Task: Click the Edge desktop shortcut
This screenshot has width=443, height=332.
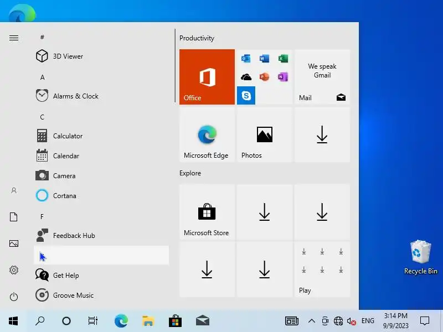Action: (22, 13)
